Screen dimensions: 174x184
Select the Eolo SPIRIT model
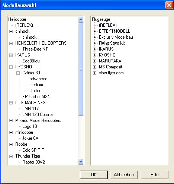[33, 150]
